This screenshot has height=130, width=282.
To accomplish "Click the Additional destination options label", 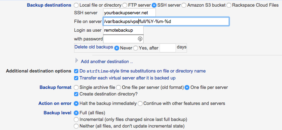I will tap(38, 71).
